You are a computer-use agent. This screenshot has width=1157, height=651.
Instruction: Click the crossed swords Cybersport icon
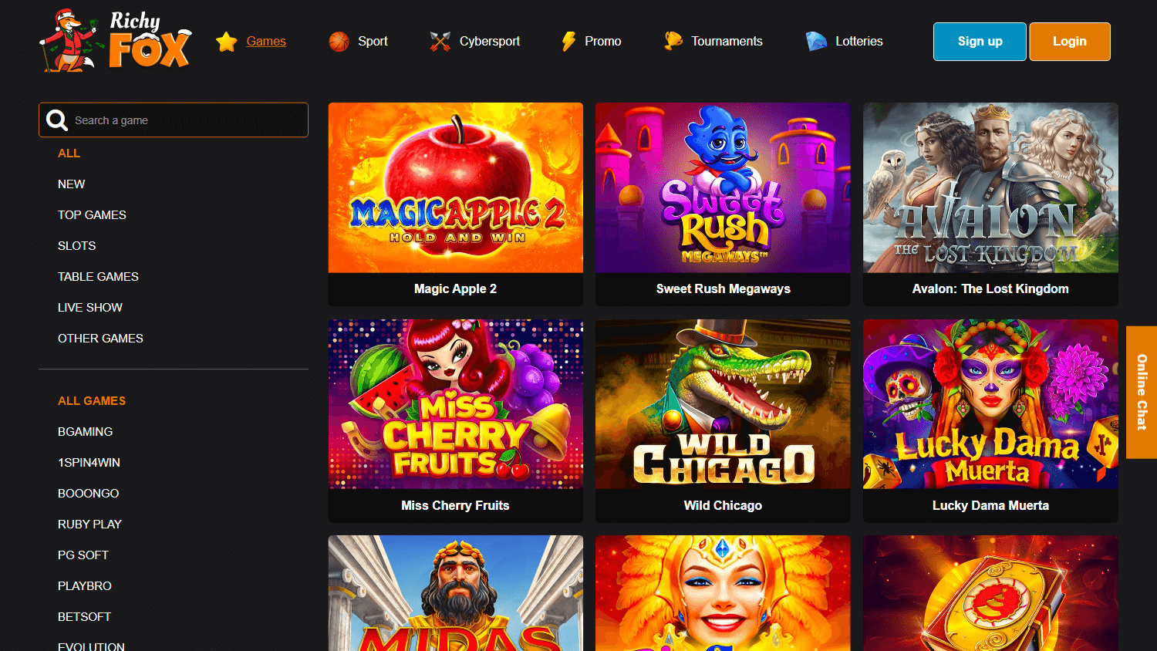(x=440, y=42)
